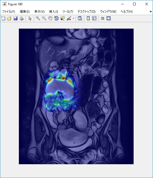Open file with the folder icon
This screenshot has width=153, height=178.
tap(9, 18)
